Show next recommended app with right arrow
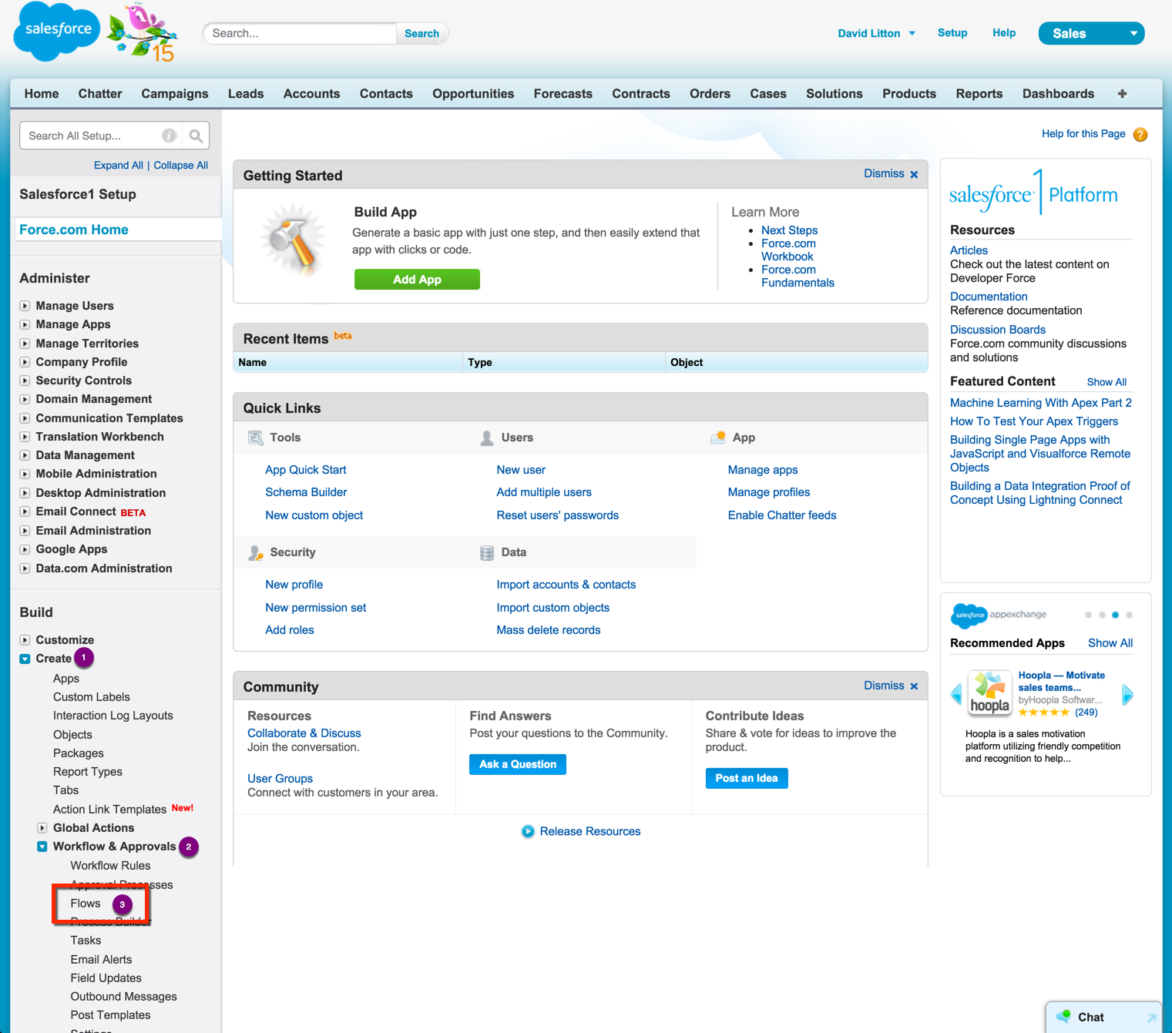 click(x=1127, y=695)
